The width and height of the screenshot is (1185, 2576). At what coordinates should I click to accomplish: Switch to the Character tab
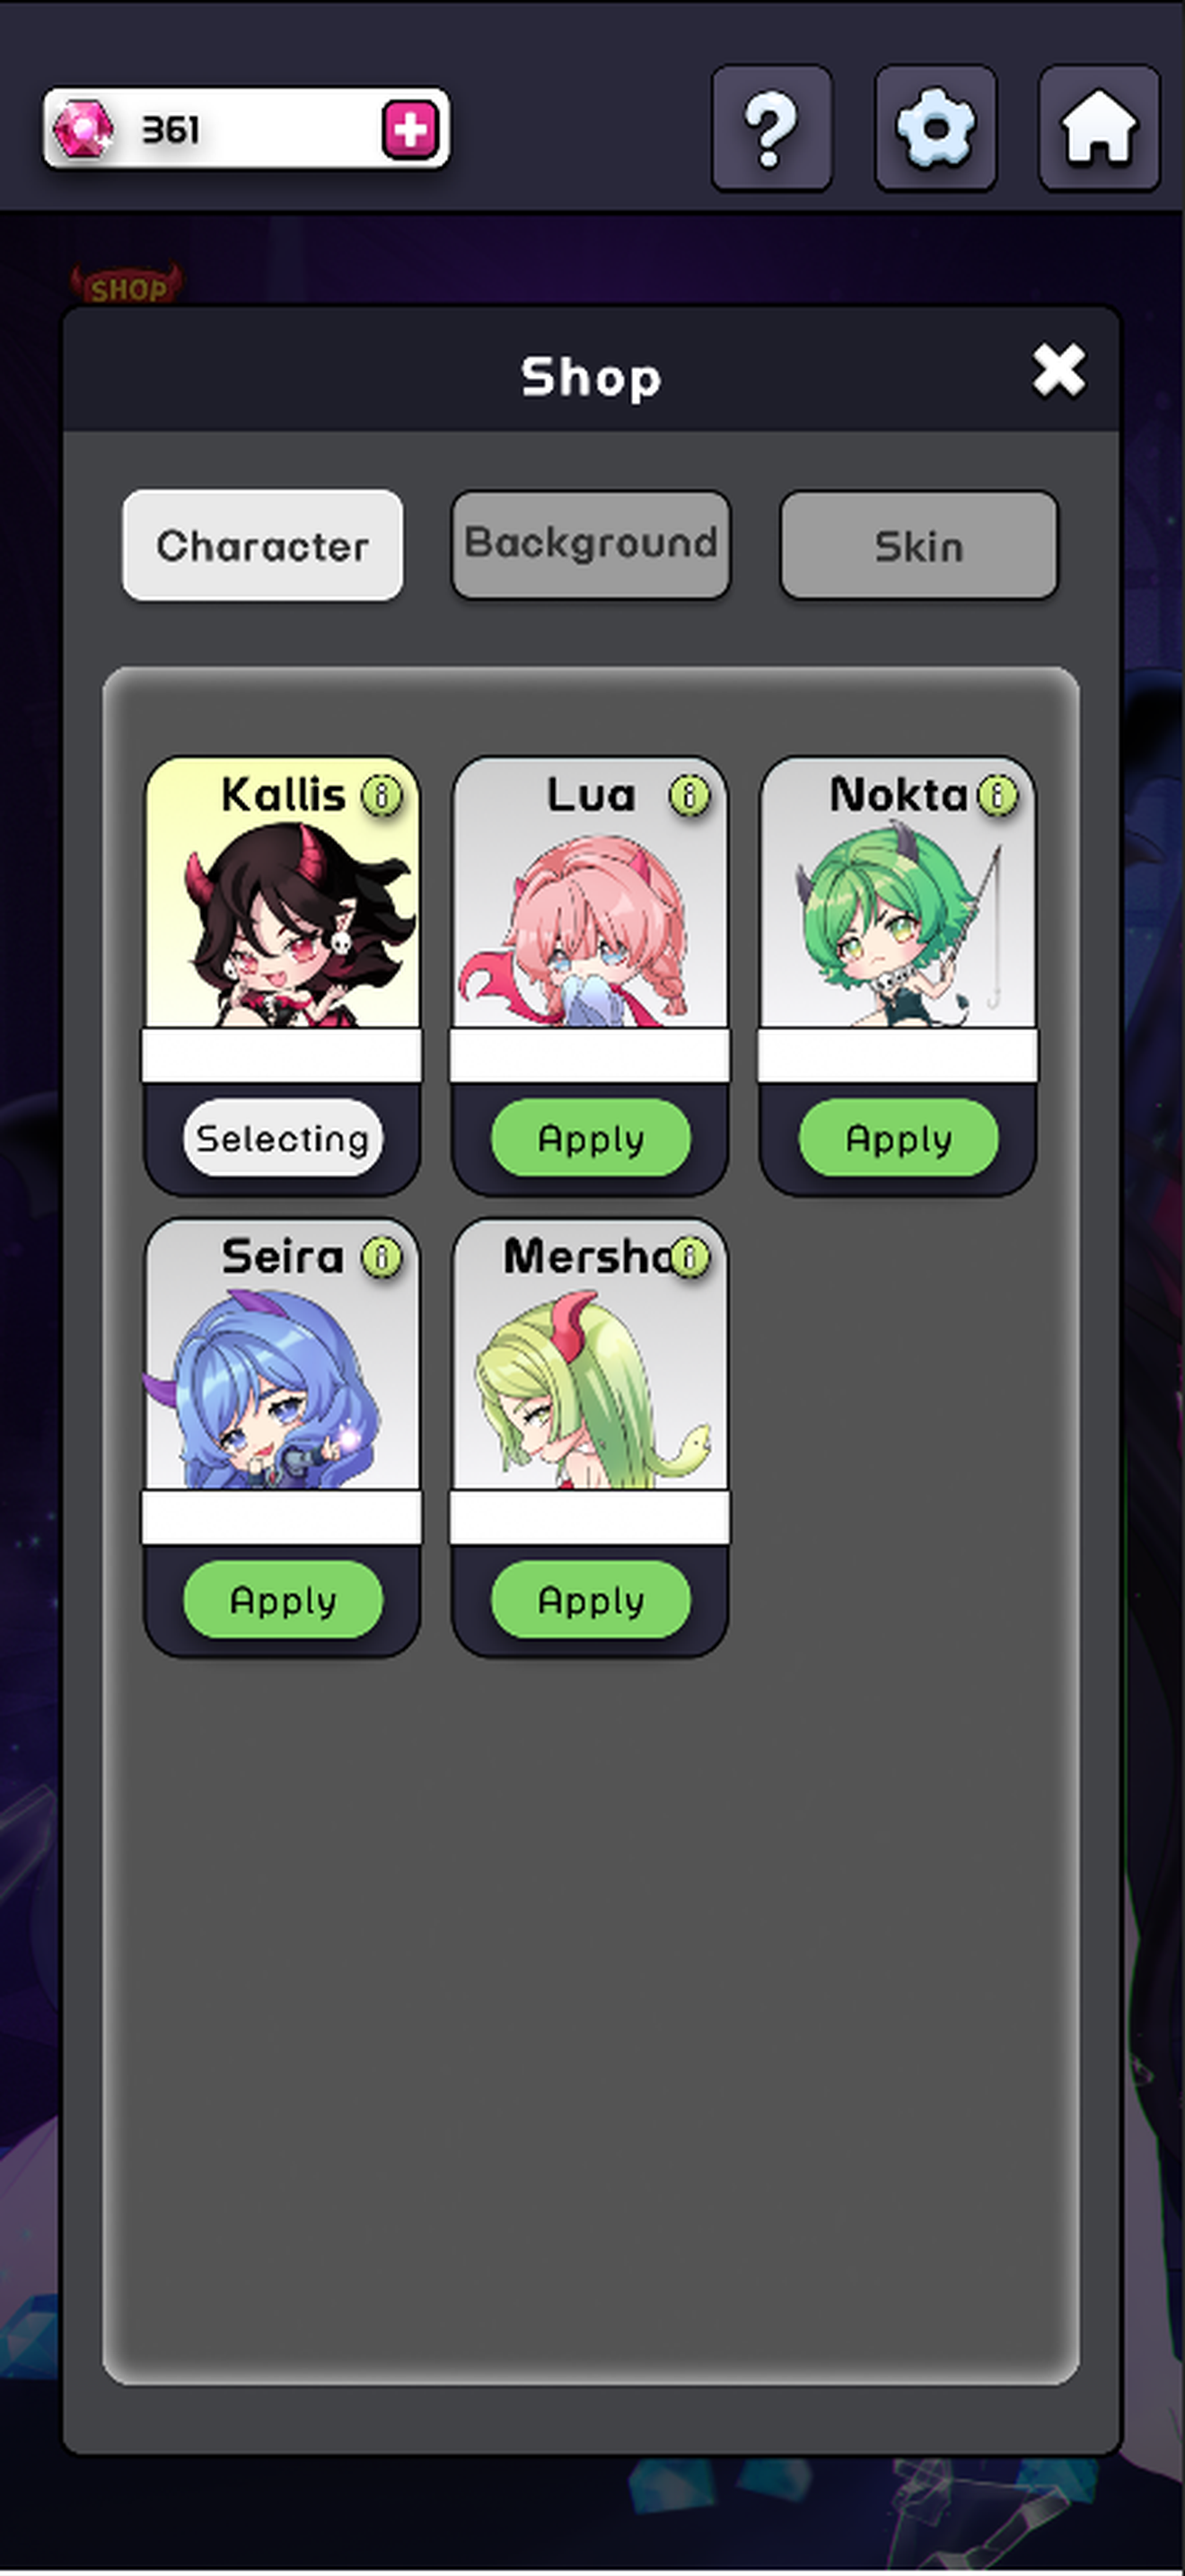[263, 545]
